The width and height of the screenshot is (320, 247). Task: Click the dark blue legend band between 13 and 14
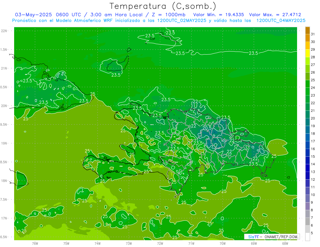coord(307,168)
